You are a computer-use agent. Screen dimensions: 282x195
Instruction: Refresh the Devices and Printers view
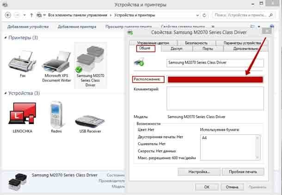(204, 15)
